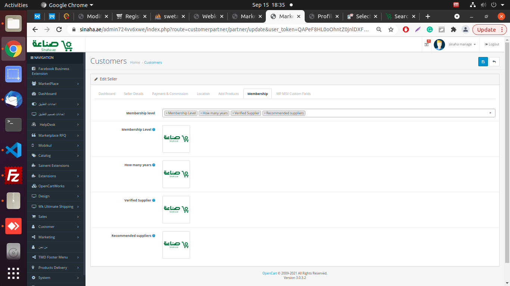This screenshot has width=510, height=286.
Task: Click the Chrome Update button
Action: (489, 29)
